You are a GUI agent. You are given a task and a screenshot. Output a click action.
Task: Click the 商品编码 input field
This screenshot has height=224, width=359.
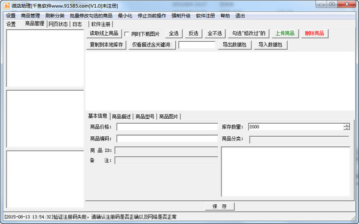[167, 139]
